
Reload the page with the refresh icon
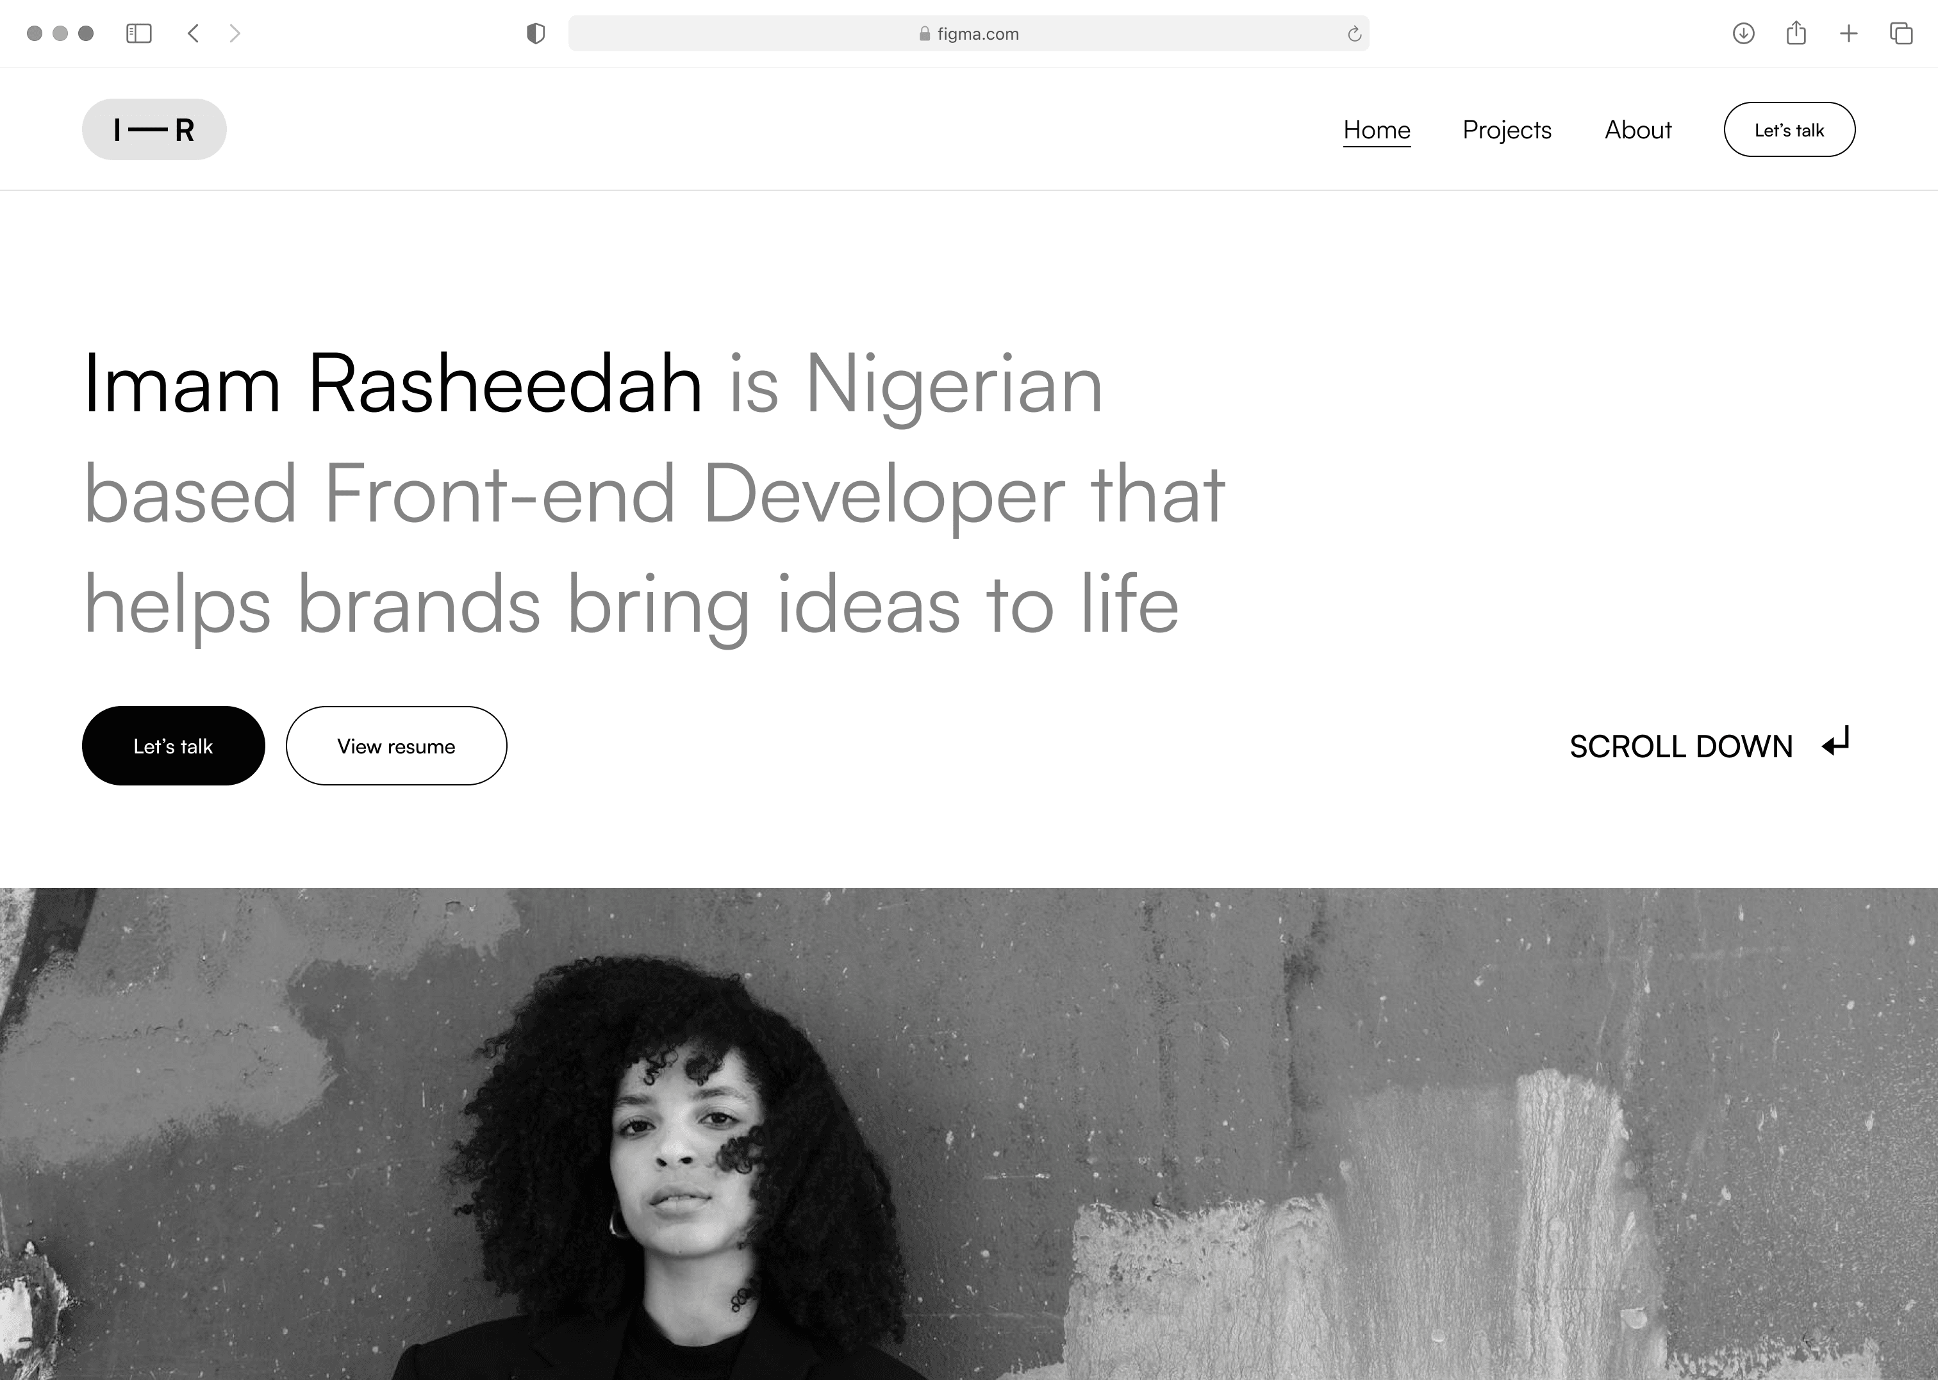pos(1354,34)
